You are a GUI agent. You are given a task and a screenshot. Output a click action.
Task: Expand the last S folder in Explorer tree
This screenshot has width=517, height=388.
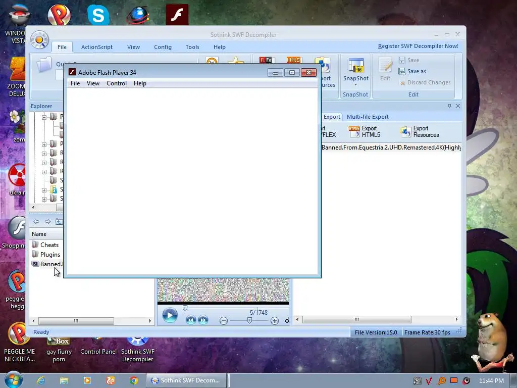point(44,199)
